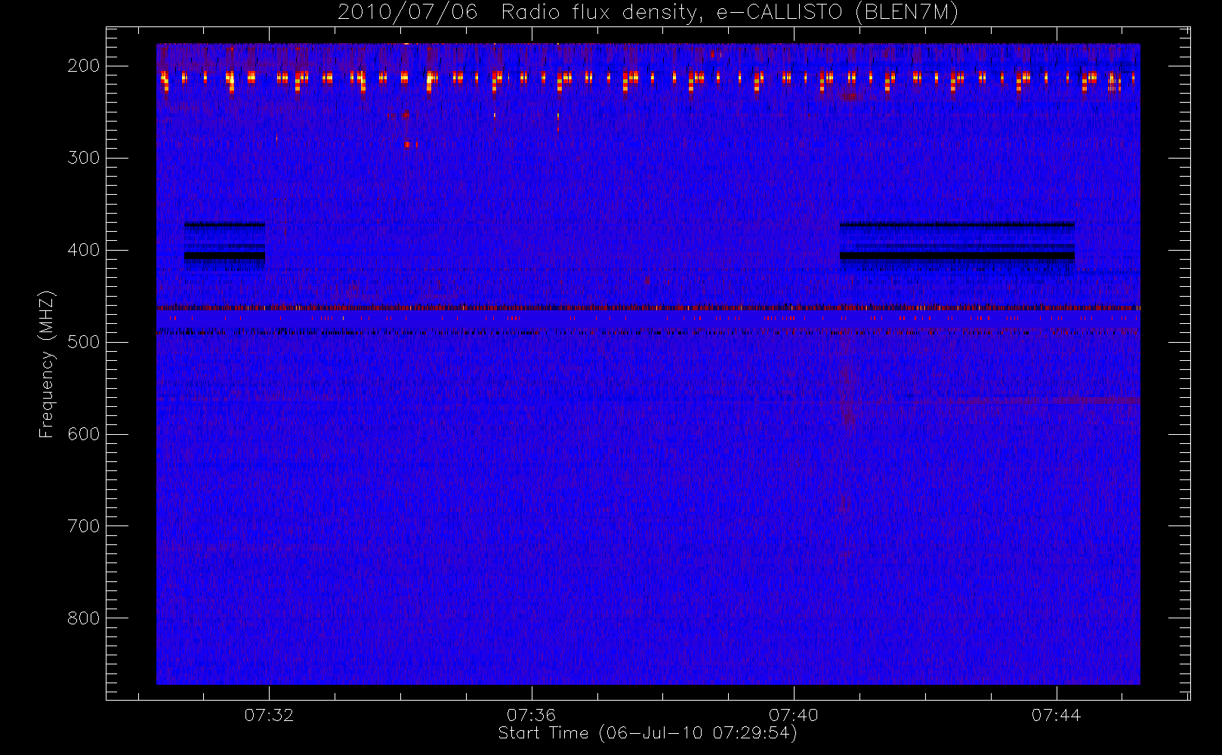Screen dimensions: 1222x755
Task: Click the 07:36 time tick label
Action: pos(531,715)
